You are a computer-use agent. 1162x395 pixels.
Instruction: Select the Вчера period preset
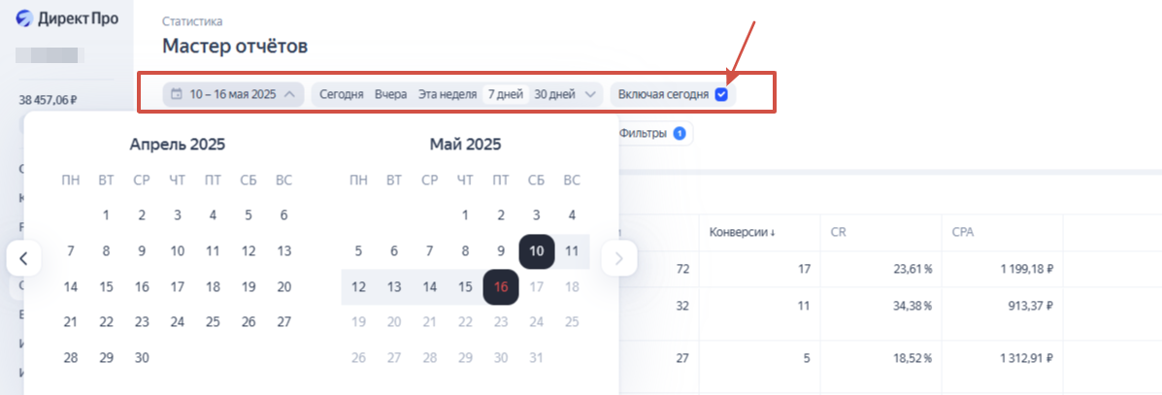[390, 95]
